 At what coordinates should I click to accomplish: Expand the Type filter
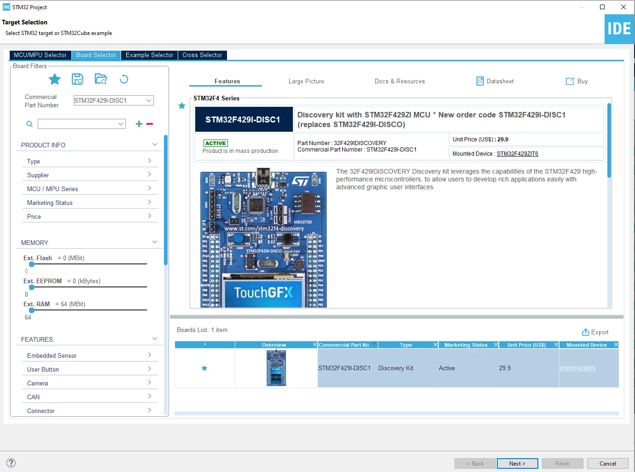pyautogui.click(x=150, y=161)
